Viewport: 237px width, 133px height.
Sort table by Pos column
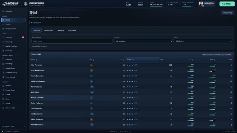(x=92, y=60)
